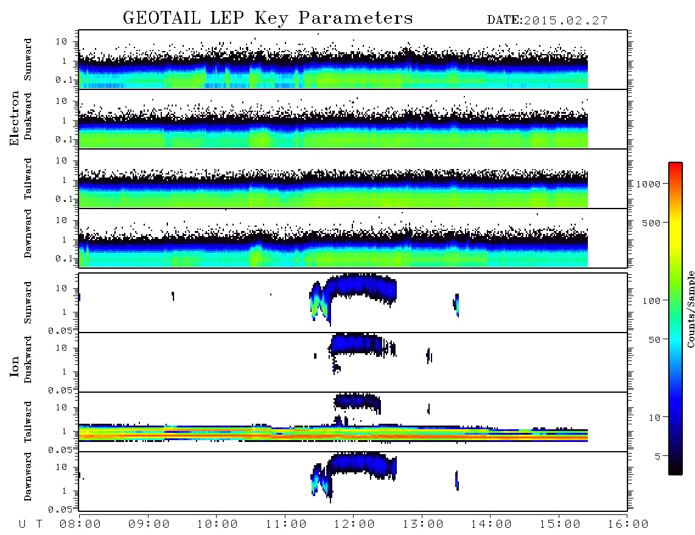This screenshot has height=535, width=695.
Task: Click the 15:00 time axis tick
Action: [560, 524]
